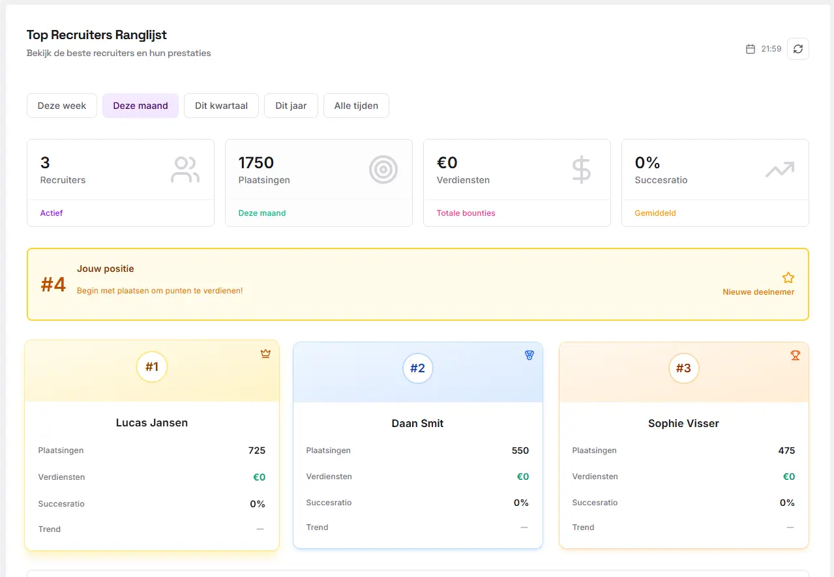Click the medal icon on Daan Smit card
The width and height of the screenshot is (834, 577).
(x=529, y=355)
